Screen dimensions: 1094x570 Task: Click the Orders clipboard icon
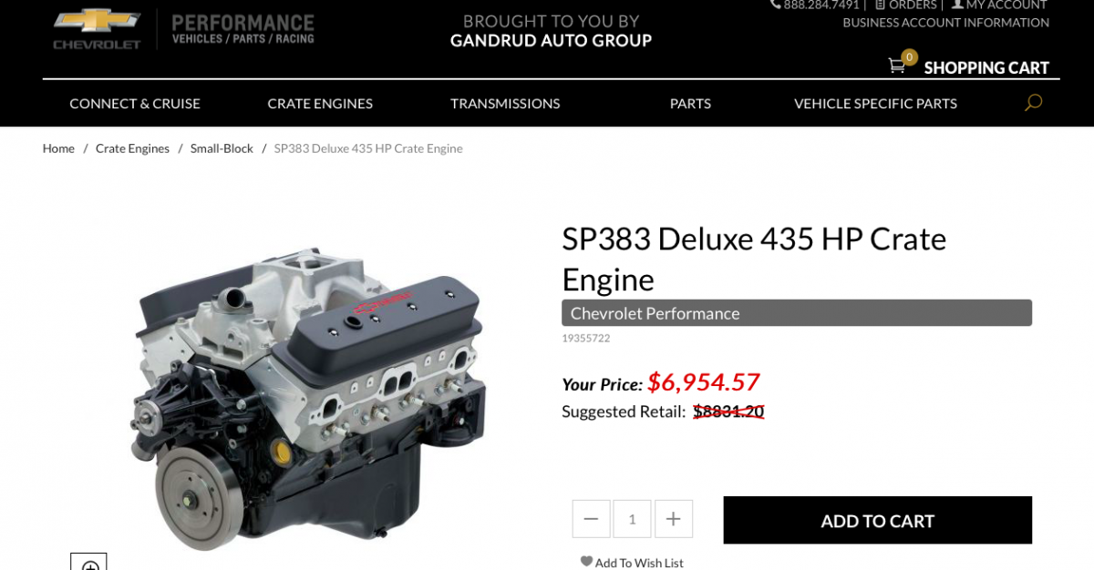click(x=880, y=5)
